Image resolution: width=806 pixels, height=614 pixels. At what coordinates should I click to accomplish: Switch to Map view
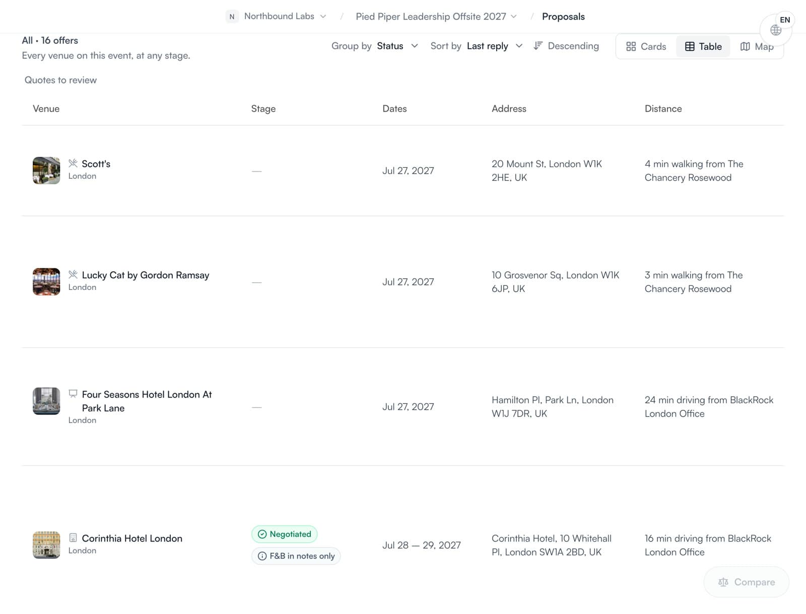pos(757,46)
